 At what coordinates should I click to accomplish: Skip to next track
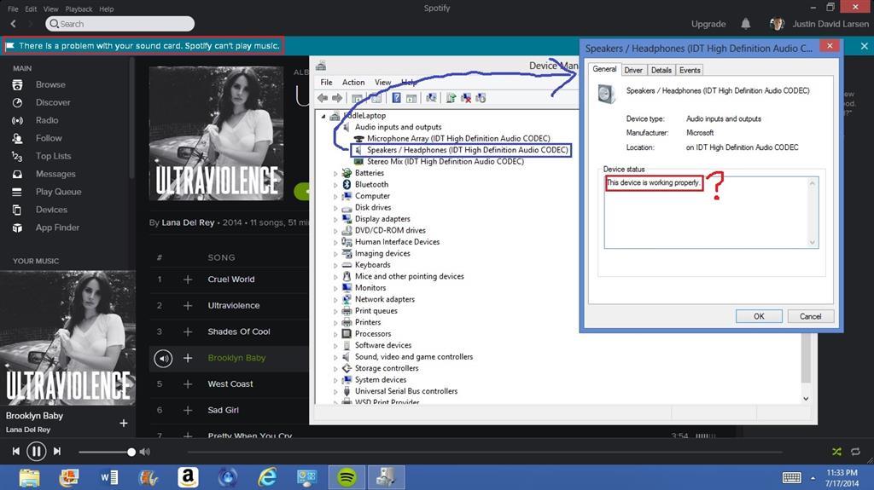[x=57, y=451]
